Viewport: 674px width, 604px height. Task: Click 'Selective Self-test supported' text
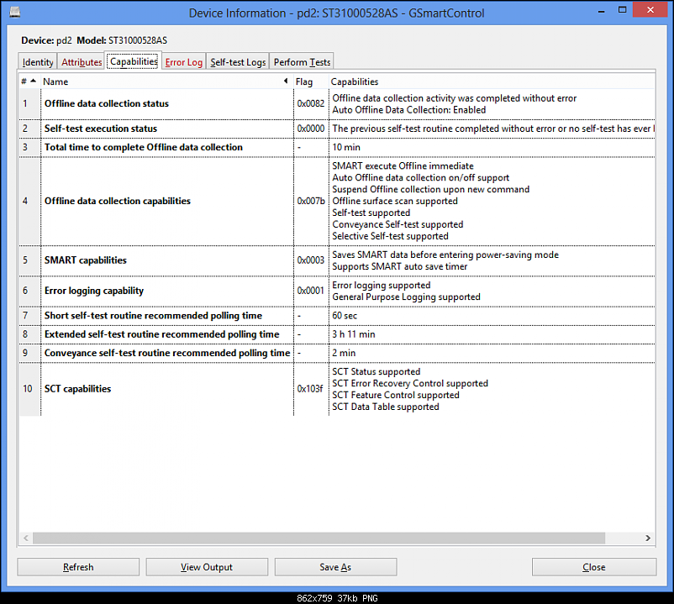click(x=390, y=236)
